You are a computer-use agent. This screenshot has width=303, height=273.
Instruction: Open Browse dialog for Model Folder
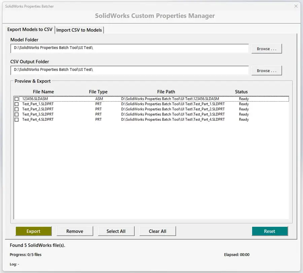pos(266,48)
